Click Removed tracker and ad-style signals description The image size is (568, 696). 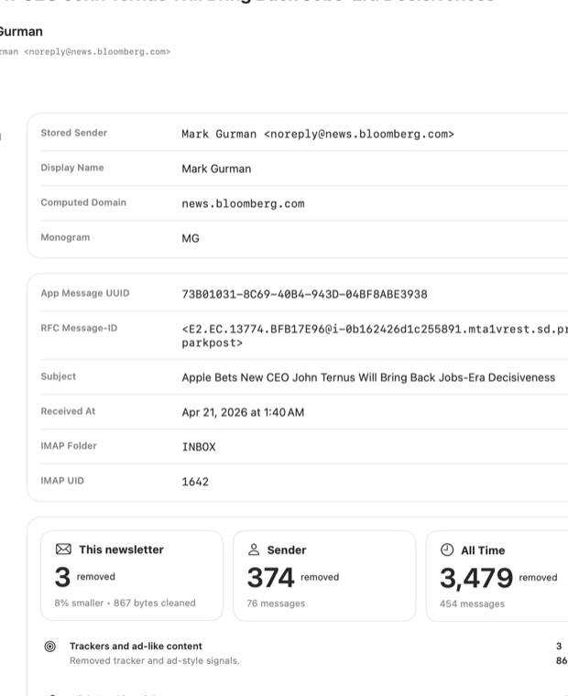click(155, 660)
